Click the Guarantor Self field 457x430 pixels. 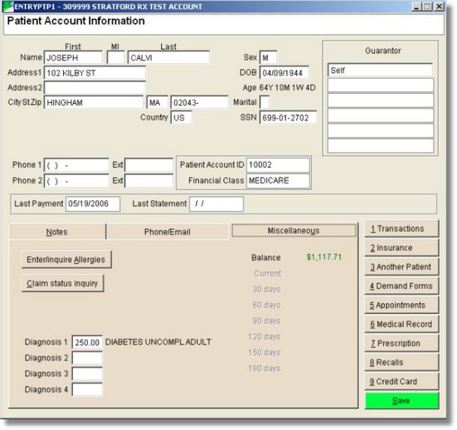pyautogui.click(x=380, y=71)
